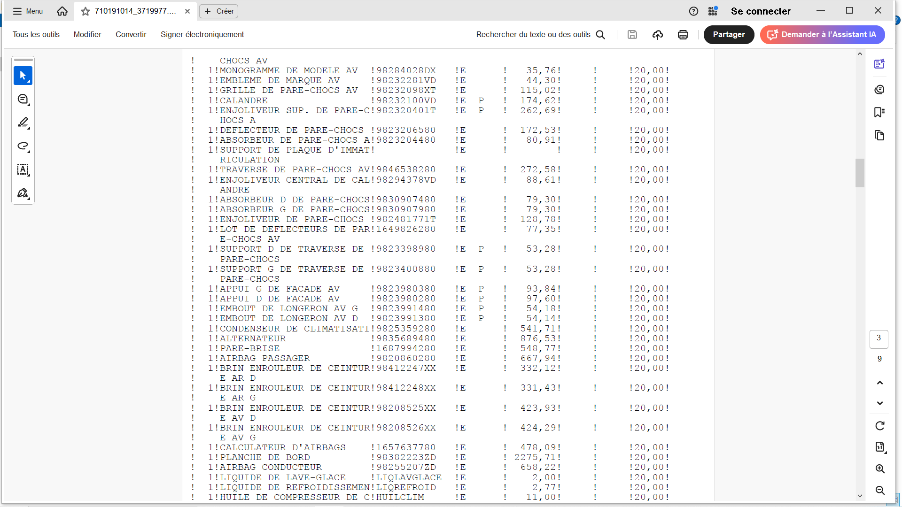Viewport: 902px width, 507px height.
Task: Select the arrow selection tool
Action: (23, 76)
